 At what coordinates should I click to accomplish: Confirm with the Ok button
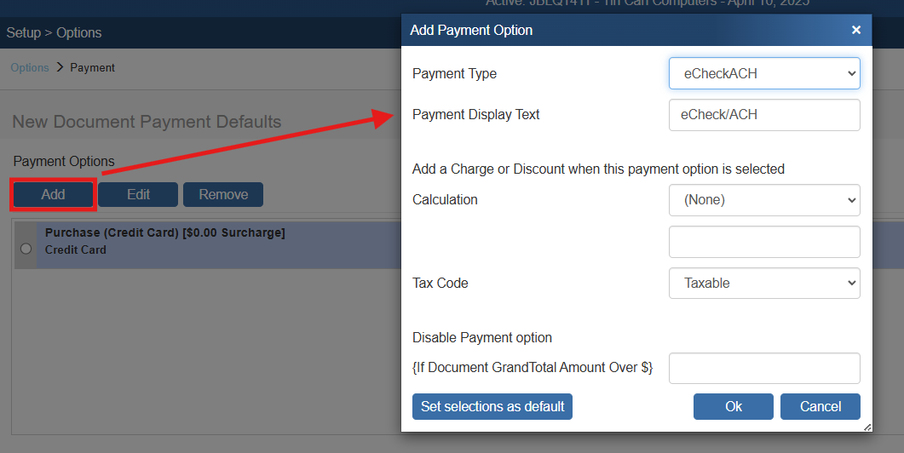point(733,407)
